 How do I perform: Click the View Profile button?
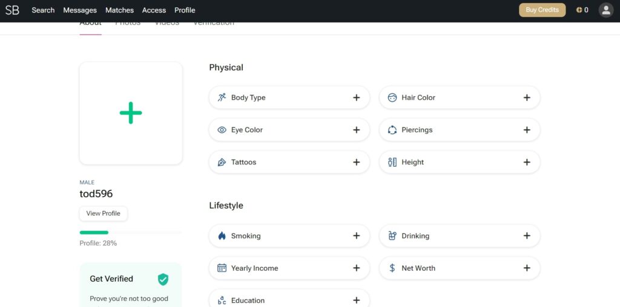pos(104,213)
